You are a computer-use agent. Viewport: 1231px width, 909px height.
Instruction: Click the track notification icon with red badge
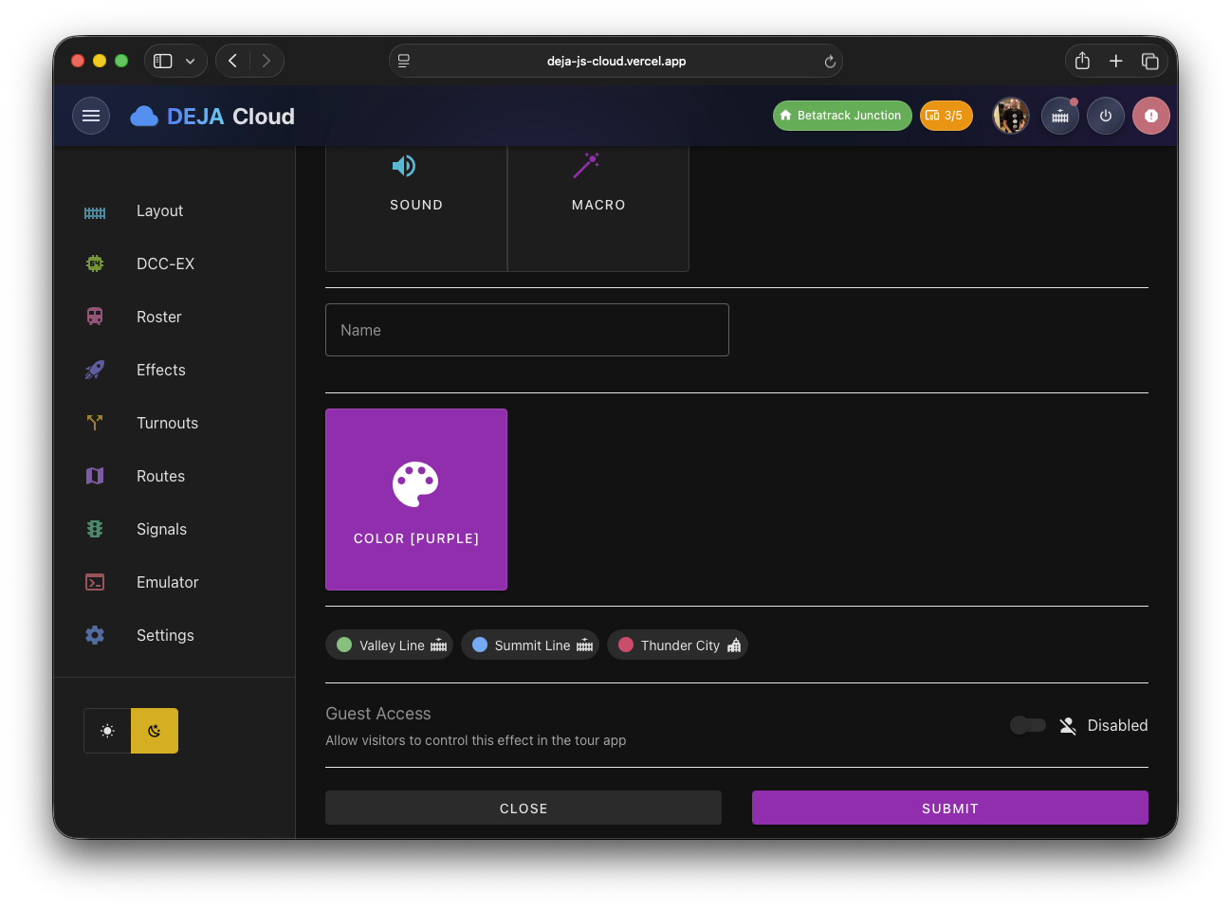click(1059, 115)
